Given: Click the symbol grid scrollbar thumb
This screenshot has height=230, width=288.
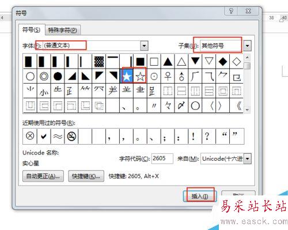Looking at the screenshot, I should click(247, 66).
